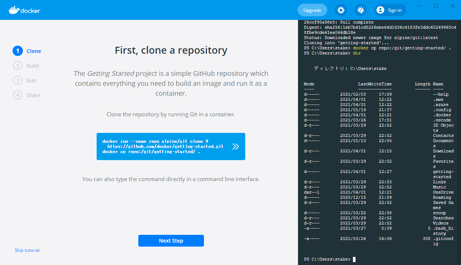Screen dimensions: 461x265
Task: Click 'Contacts' entry in terminal listing
Action: pyautogui.click(x=443, y=135)
